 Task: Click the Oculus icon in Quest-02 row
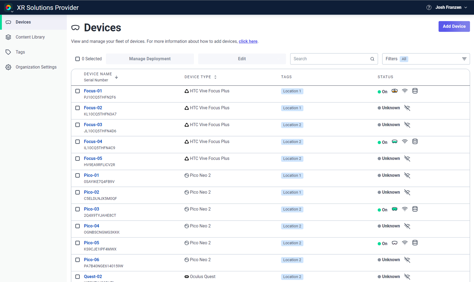tap(187, 277)
